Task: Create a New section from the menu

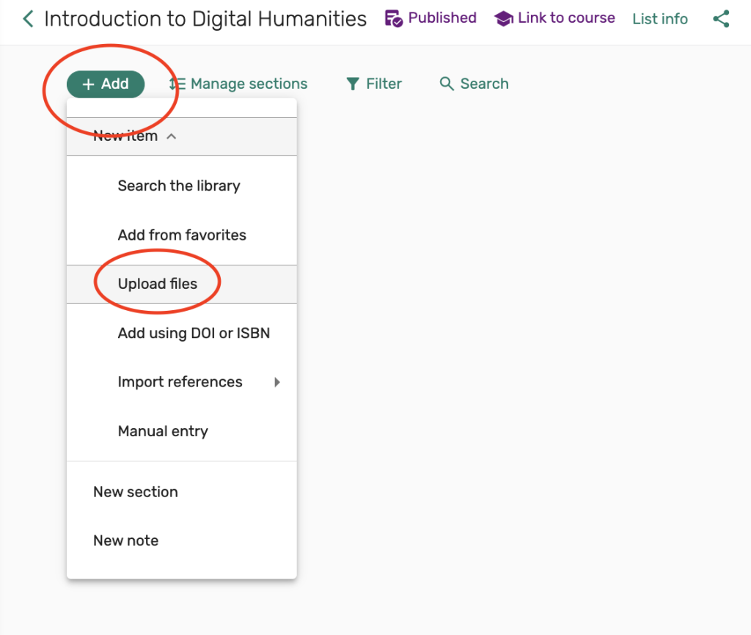Action: pos(136,492)
